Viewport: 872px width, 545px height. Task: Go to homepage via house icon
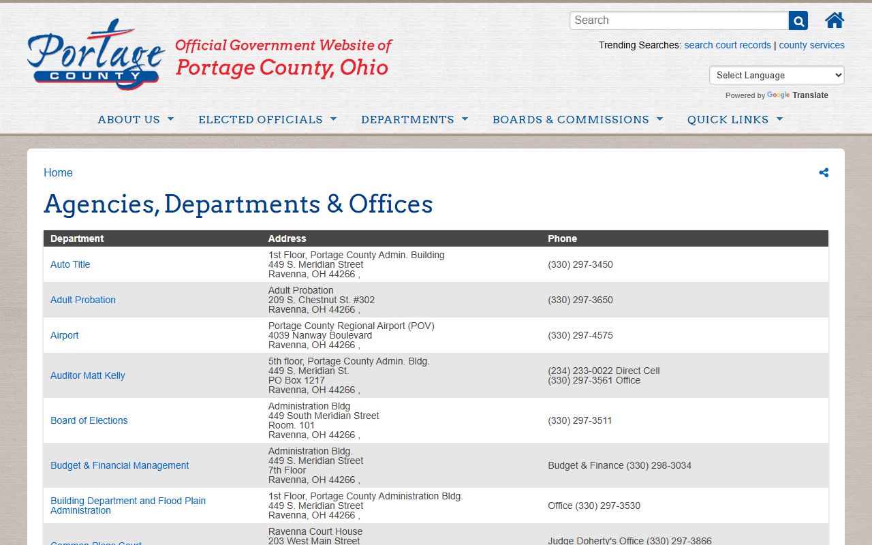[834, 20]
